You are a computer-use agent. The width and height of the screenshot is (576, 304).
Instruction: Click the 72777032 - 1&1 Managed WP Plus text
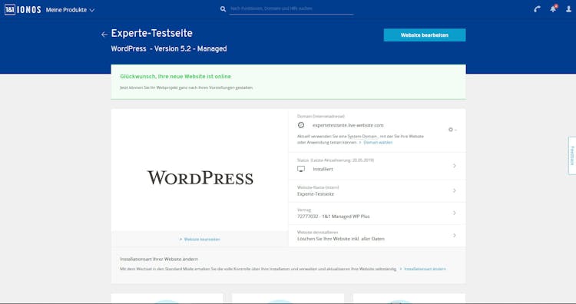click(333, 216)
